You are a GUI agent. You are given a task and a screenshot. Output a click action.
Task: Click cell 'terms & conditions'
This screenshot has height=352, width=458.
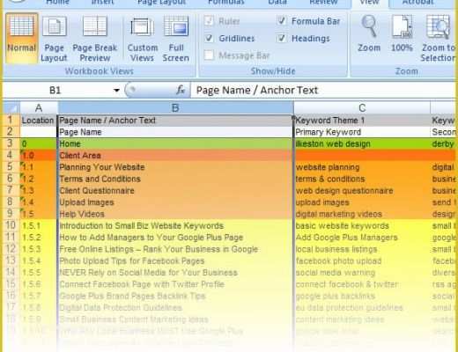click(x=362, y=179)
